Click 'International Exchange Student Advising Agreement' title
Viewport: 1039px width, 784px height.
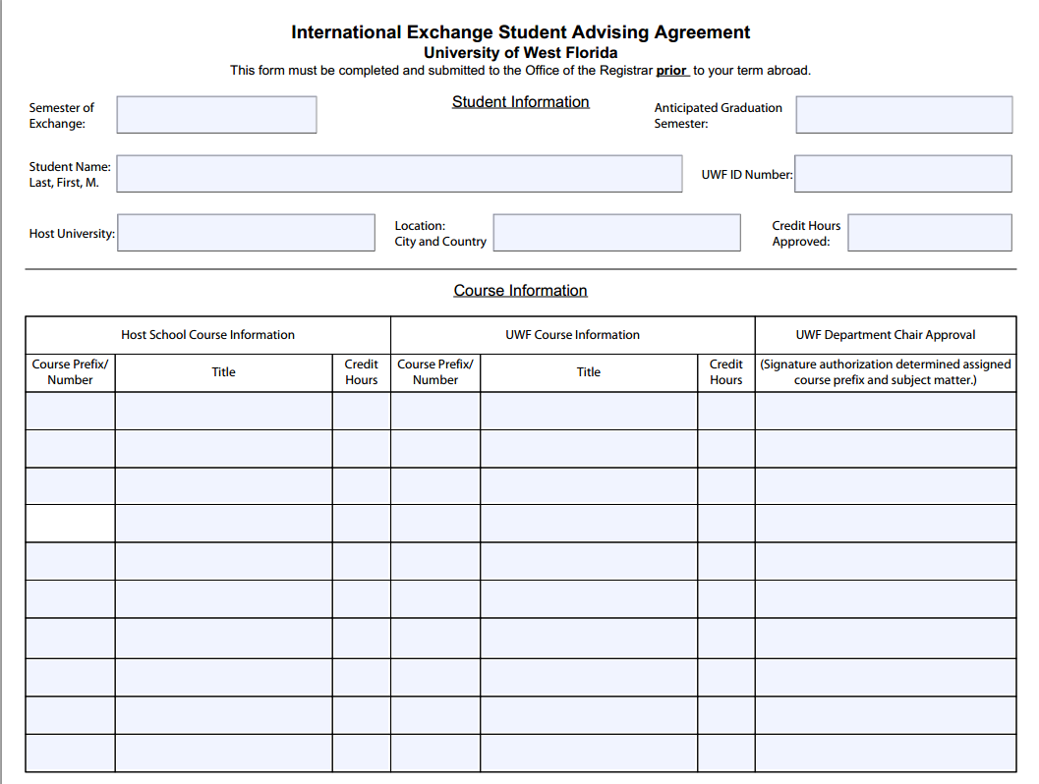click(521, 31)
